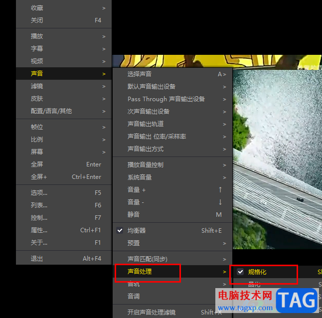Open 系统音量 submenu
This screenshot has height=318, width=322.
(172, 177)
